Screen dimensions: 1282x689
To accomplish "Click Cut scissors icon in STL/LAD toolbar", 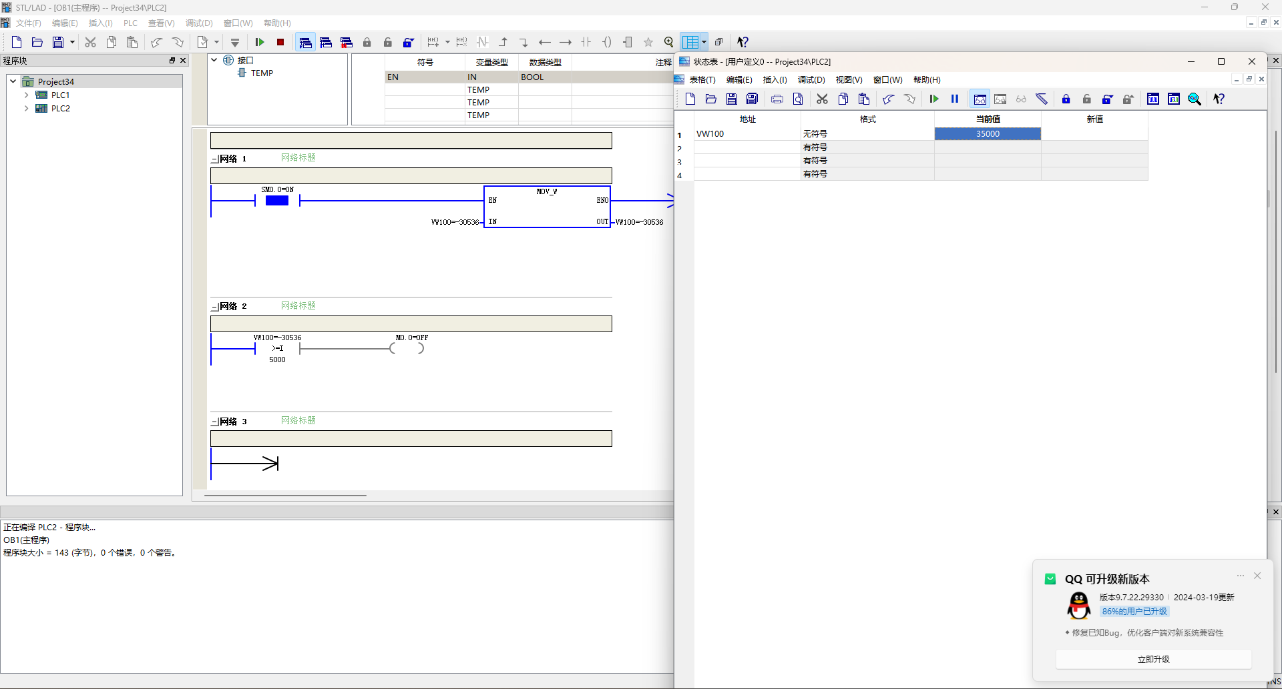I will coord(90,42).
